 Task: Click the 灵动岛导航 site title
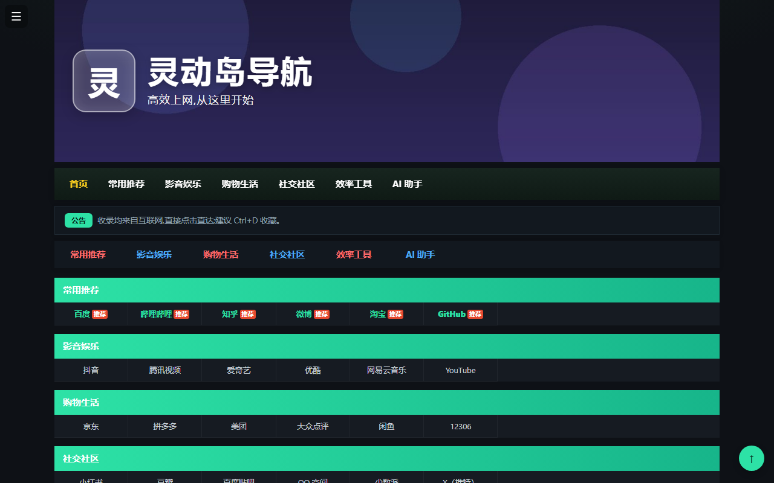pos(230,72)
